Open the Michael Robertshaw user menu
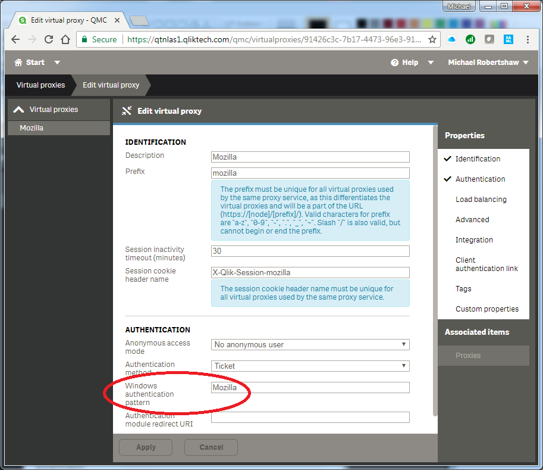Image resolution: width=543 pixels, height=470 pixels. [x=488, y=63]
